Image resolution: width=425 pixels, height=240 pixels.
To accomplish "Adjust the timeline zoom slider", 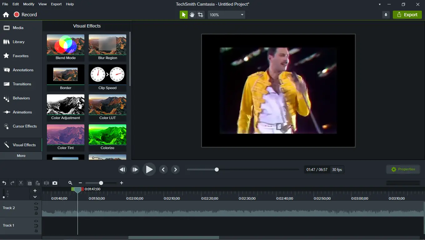I will coord(101,183).
